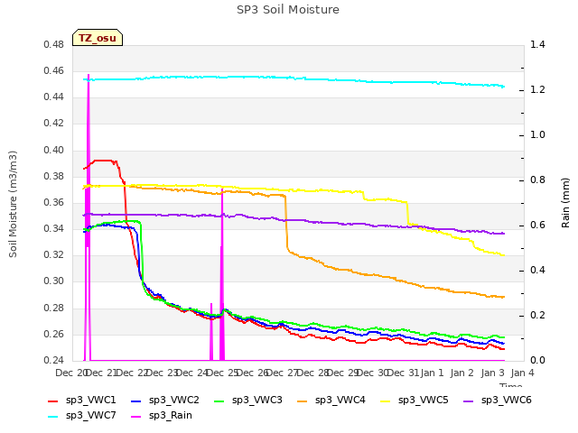
Task: Select the sp3_VWC2 legend entry
Action: point(164,401)
